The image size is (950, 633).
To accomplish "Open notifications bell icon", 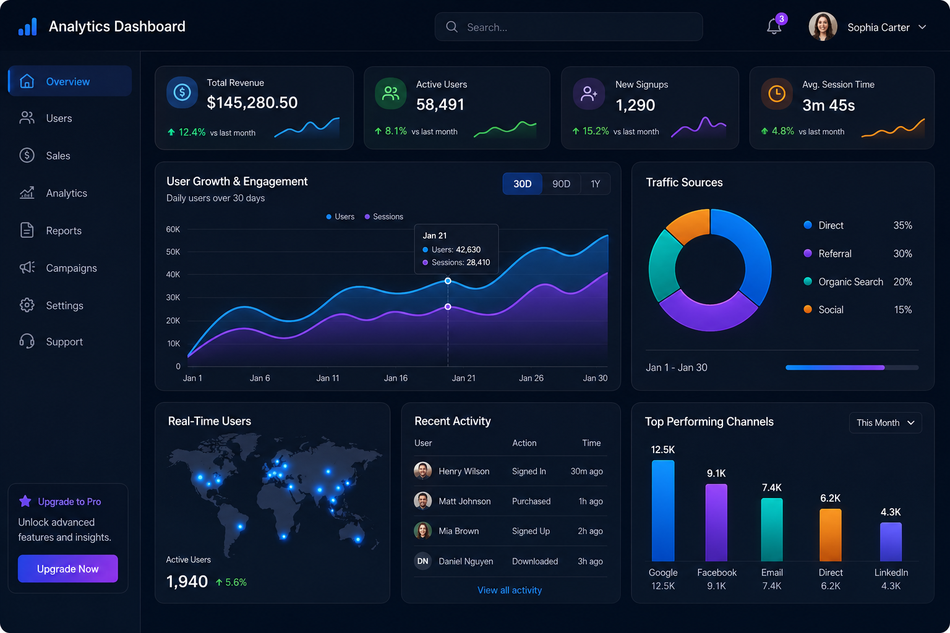I will (774, 27).
